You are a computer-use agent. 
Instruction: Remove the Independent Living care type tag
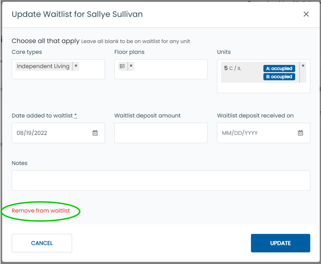pyautogui.click(x=76, y=66)
